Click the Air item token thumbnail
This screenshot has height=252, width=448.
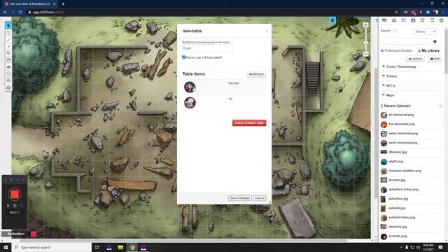(x=190, y=103)
